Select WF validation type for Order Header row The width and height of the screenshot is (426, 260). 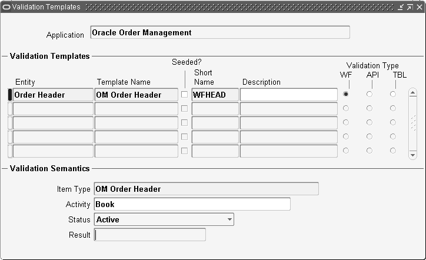[x=346, y=94]
